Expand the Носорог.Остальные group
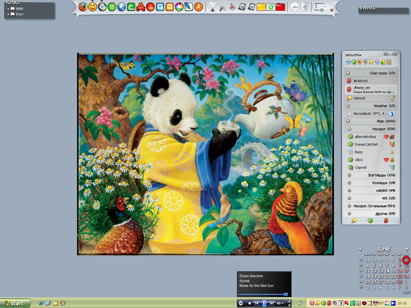The height and width of the screenshot is (308, 411). coord(349,206)
